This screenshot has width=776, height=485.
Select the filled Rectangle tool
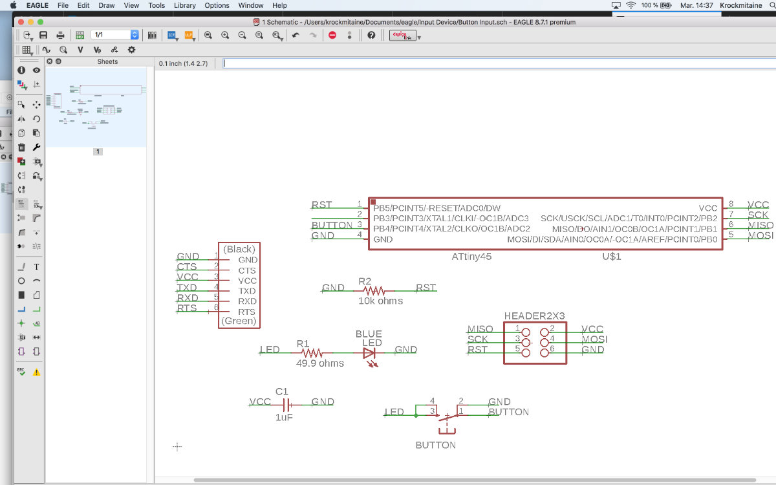point(21,295)
